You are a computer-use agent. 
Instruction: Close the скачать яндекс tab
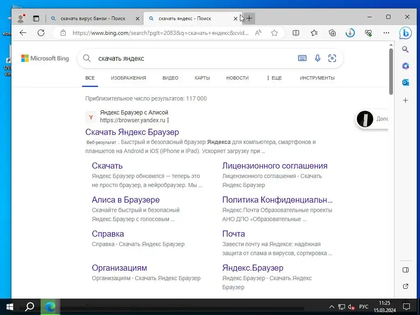point(235,18)
